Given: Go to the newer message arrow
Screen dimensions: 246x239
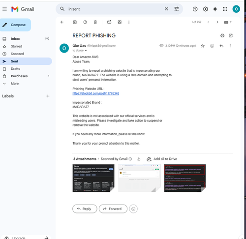Looking at the screenshot, I should (x=208, y=22).
